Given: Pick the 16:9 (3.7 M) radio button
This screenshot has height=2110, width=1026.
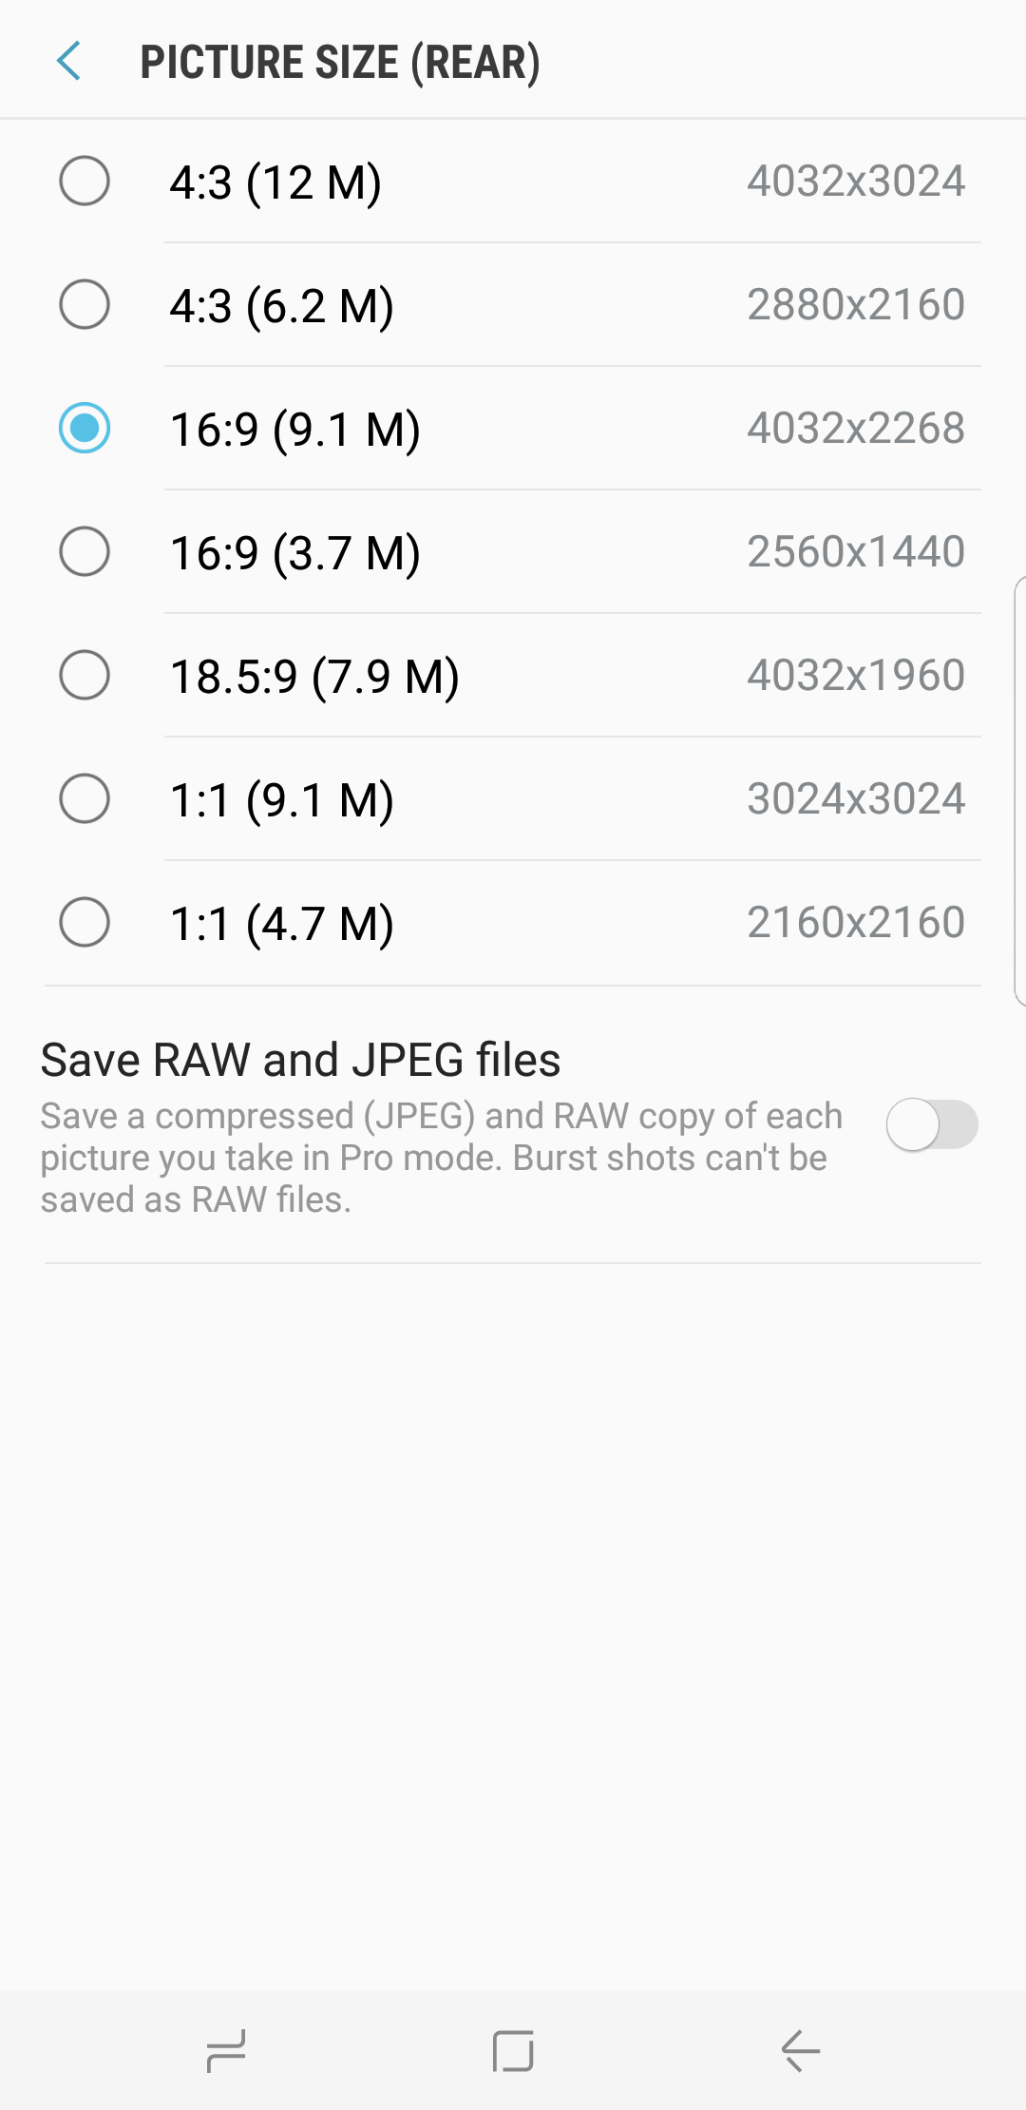Looking at the screenshot, I should point(85,551).
